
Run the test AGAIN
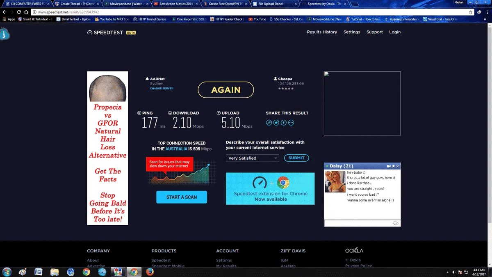(226, 90)
